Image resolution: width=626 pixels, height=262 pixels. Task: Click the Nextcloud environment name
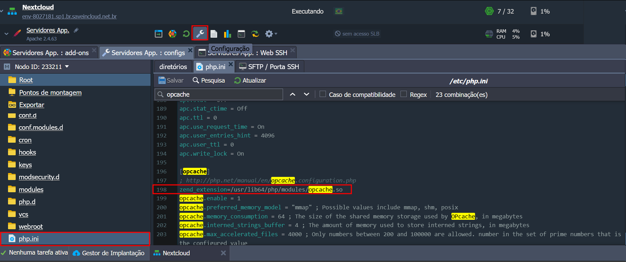point(38,7)
